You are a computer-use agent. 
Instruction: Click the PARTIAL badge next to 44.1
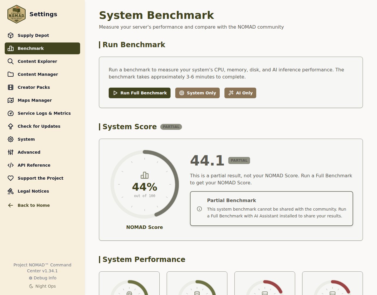[x=239, y=160]
